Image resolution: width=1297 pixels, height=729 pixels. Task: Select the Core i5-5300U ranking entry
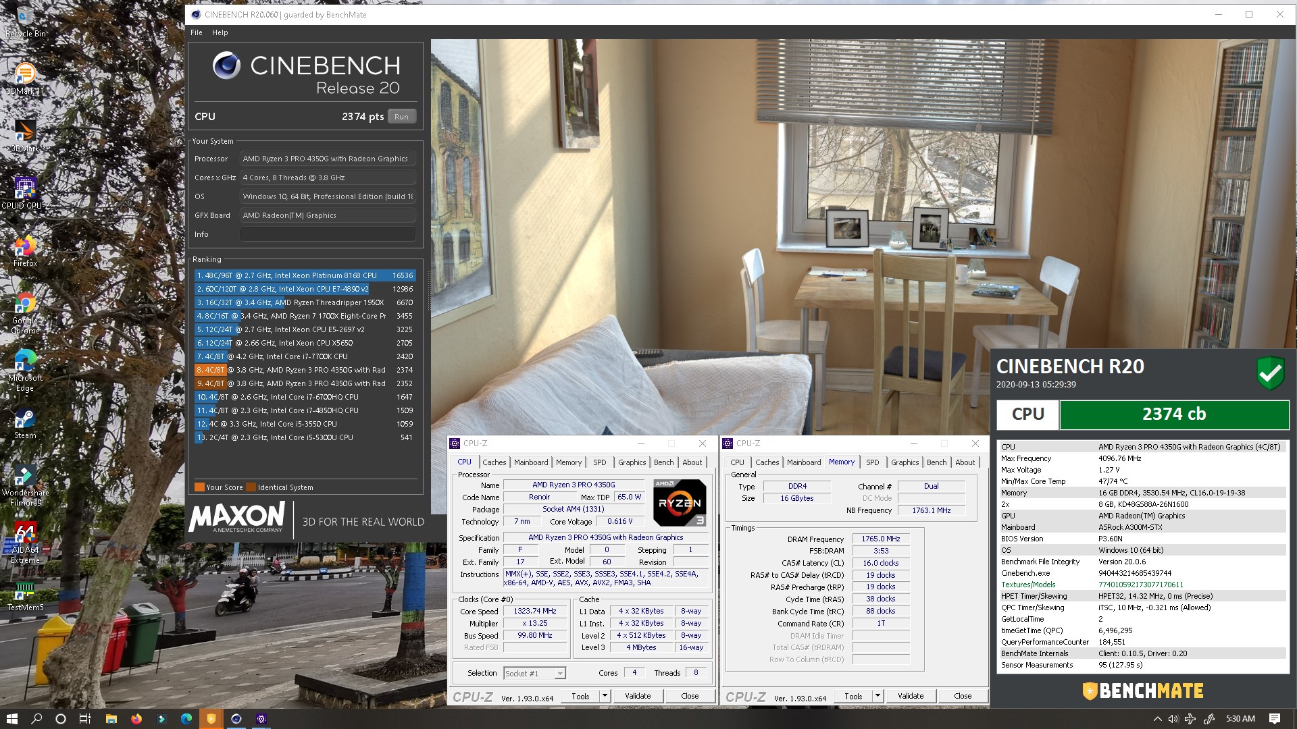click(305, 437)
